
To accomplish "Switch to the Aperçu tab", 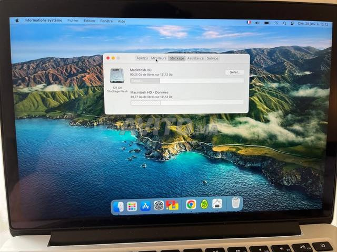I will click(142, 58).
